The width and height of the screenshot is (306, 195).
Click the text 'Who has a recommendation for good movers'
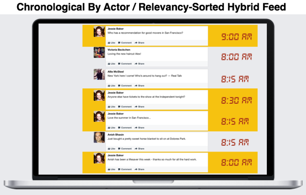[x=134, y=33]
